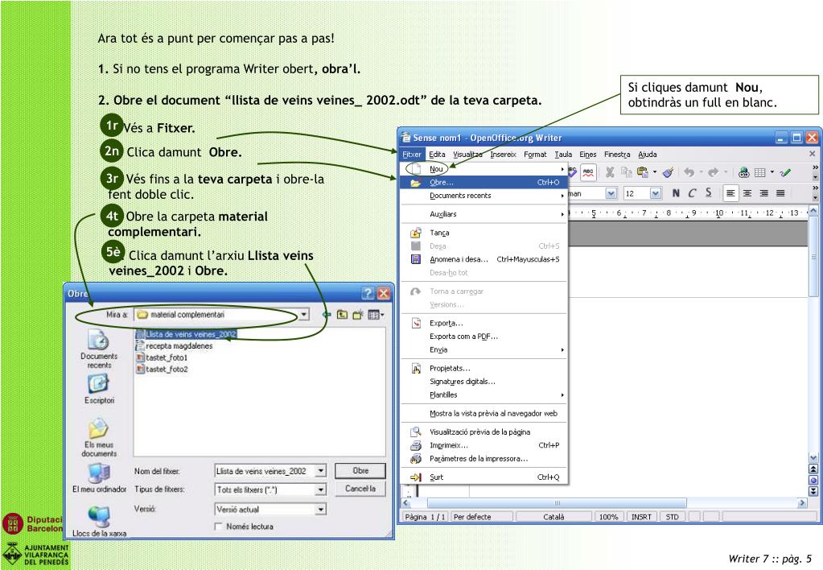Click the Copy icon in Writer toolbar
This screenshot has width=823, height=570.
(626, 172)
